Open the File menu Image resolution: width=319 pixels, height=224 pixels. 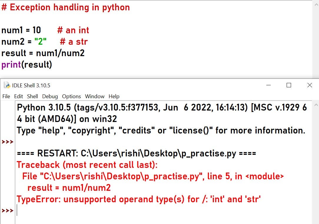6,96
